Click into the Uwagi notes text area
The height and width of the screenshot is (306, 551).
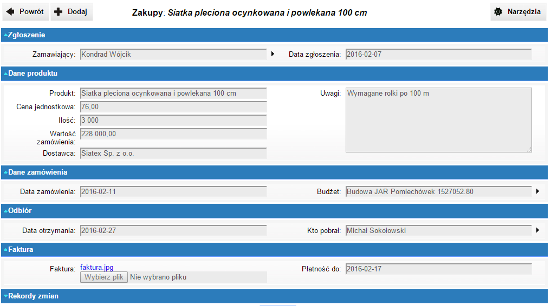(438, 120)
